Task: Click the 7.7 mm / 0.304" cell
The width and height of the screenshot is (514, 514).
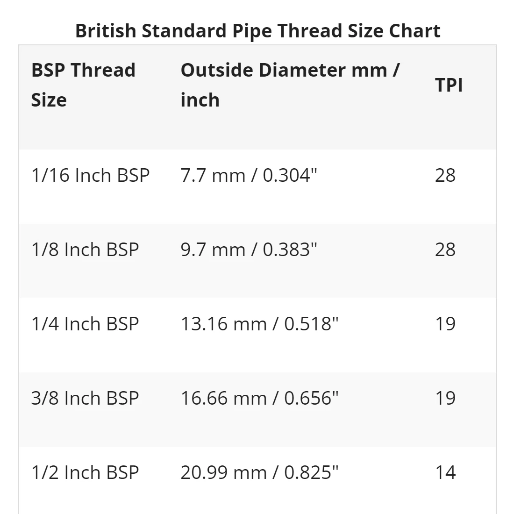Action: pyautogui.click(x=249, y=175)
